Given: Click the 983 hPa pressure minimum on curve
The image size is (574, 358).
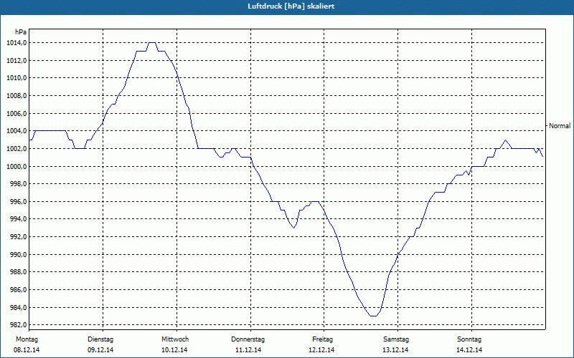Looking at the screenshot, I should click(373, 316).
